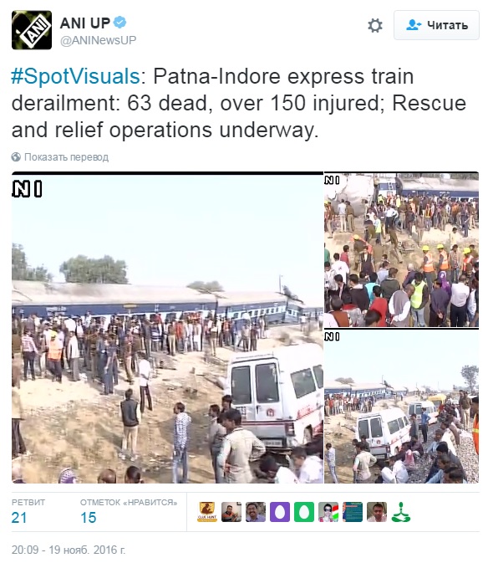Click the tweet timestamp 20:09 - 19 нояб. 2016

69,550
